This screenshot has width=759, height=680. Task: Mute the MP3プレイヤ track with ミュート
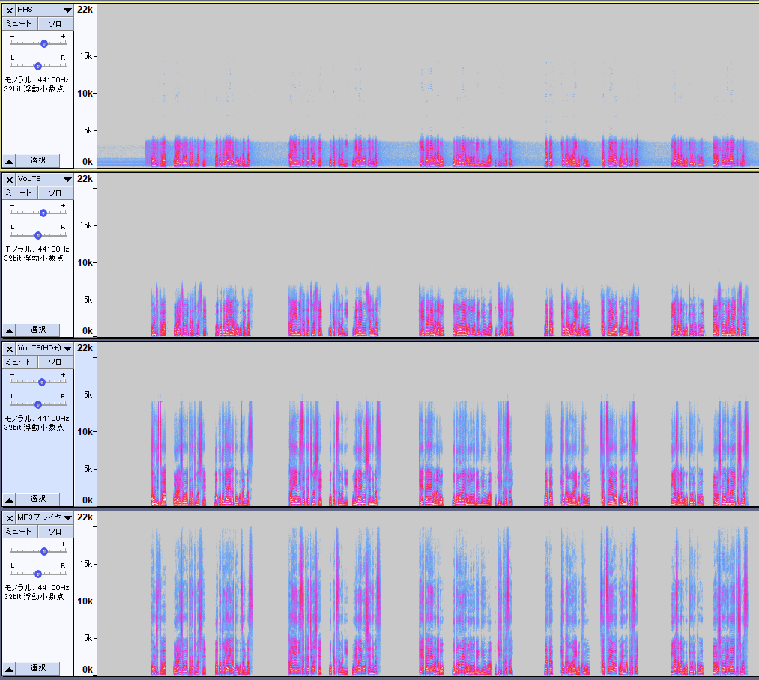[19, 532]
